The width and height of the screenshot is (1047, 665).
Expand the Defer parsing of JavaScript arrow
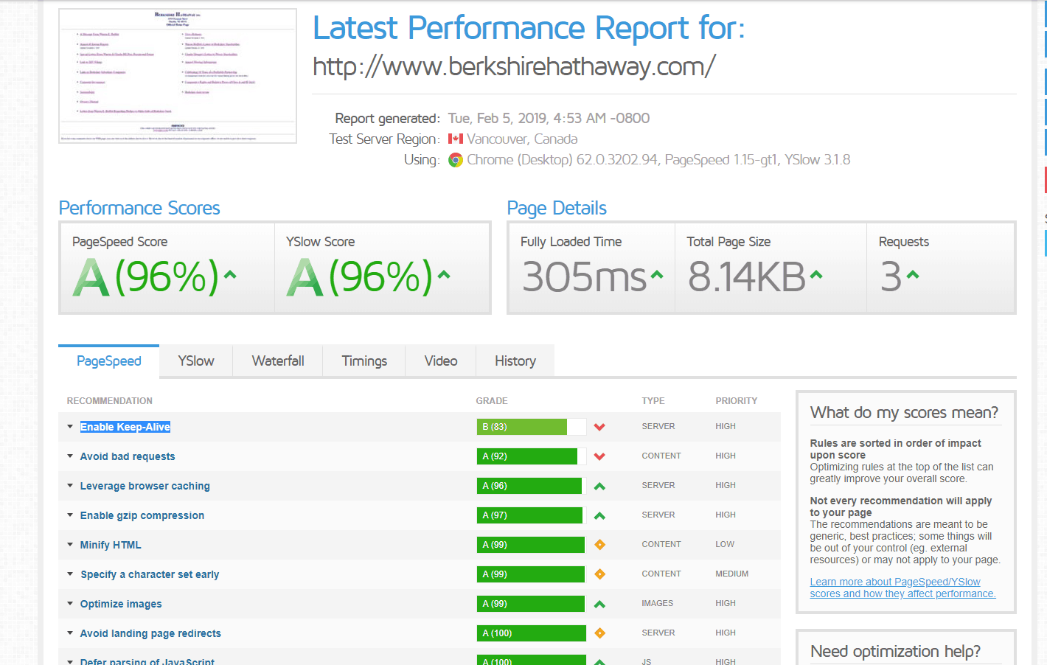(x=70, y=661)
